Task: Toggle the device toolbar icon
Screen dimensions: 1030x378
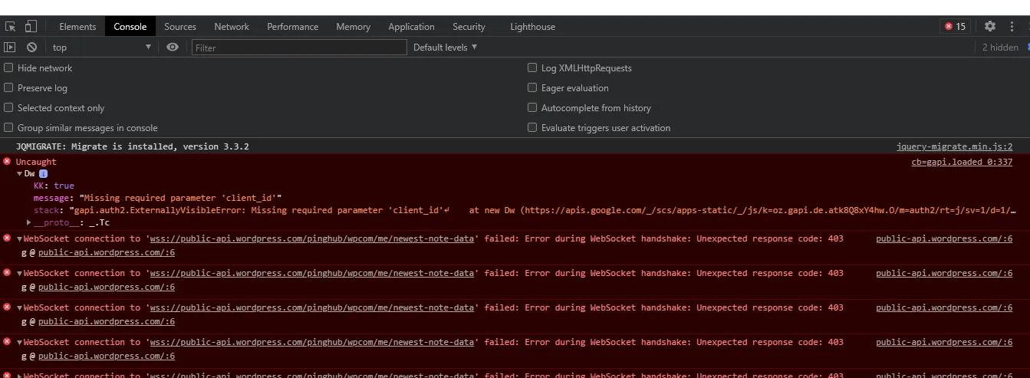Action: coord(31,26)
